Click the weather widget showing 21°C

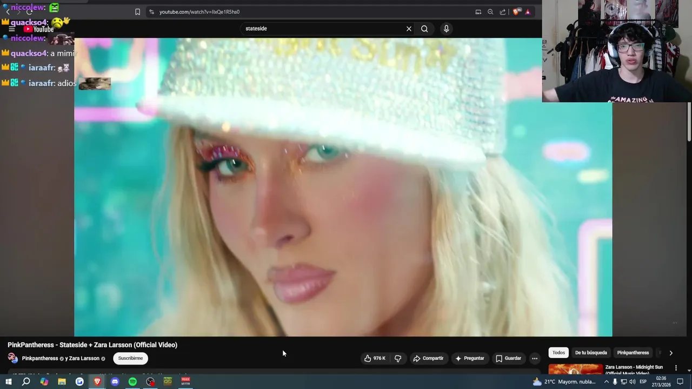[x=564, y=381]
